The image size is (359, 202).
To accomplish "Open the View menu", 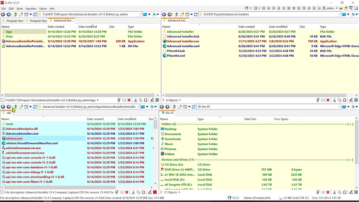I will (x=19, y=8).
